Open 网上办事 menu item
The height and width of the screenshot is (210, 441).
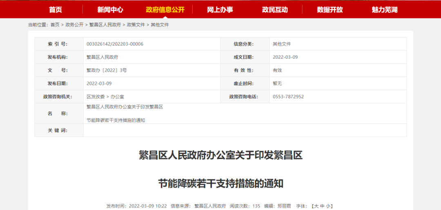(220, 10)
